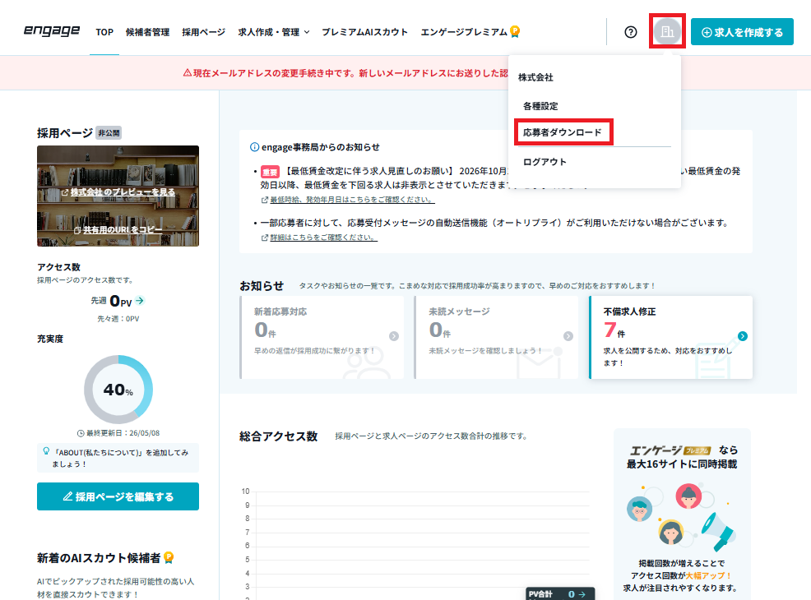Viewport: 811px width, 600px height.
Task: Click the 非公開 status badge
Action: [109, 133]
